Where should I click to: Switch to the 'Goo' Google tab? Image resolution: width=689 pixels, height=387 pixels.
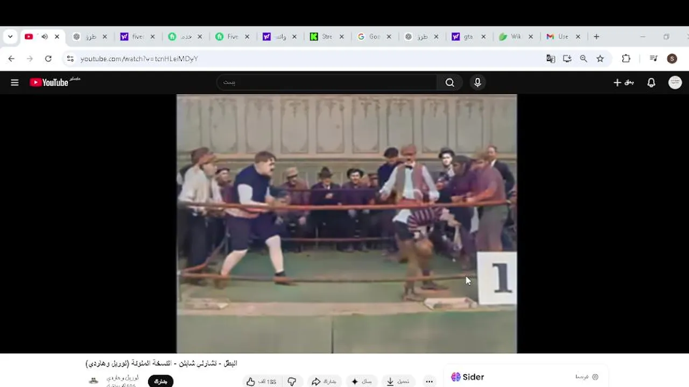[369, 37]
